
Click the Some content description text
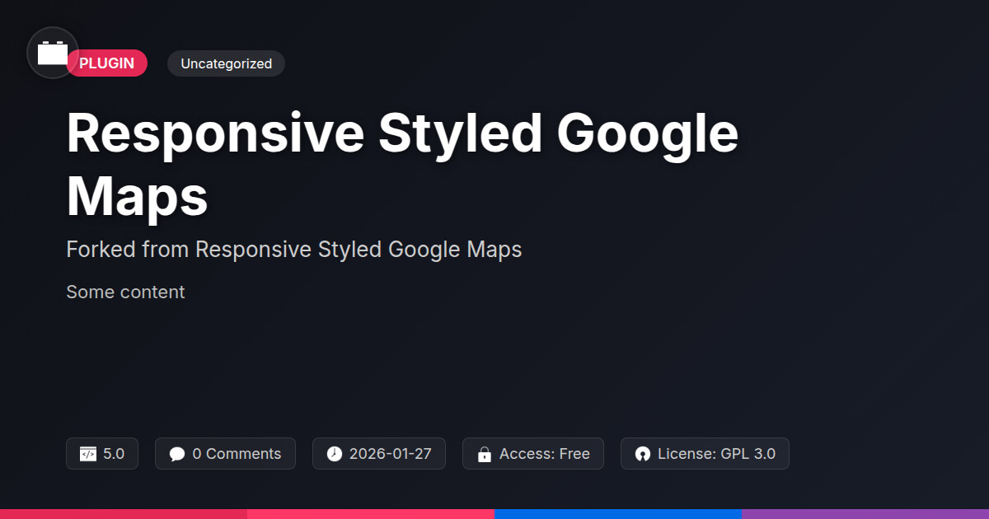point(125,292)
